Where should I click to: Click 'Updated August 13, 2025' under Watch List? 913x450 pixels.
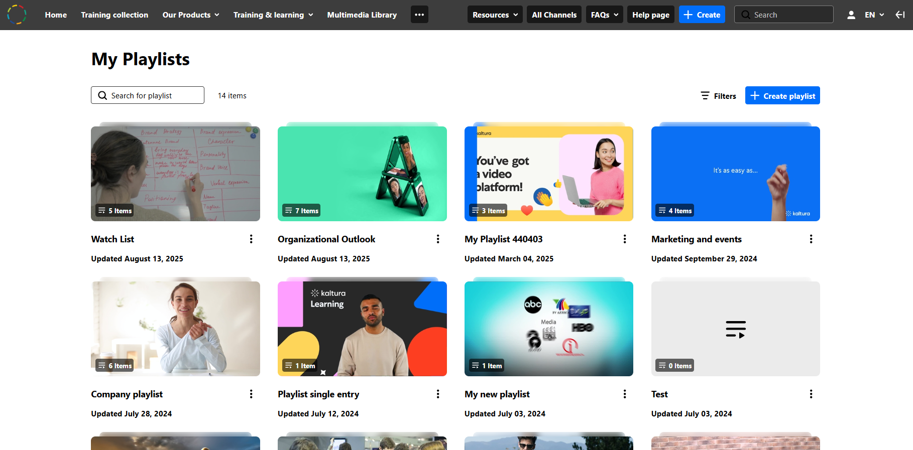click(137, 259)
